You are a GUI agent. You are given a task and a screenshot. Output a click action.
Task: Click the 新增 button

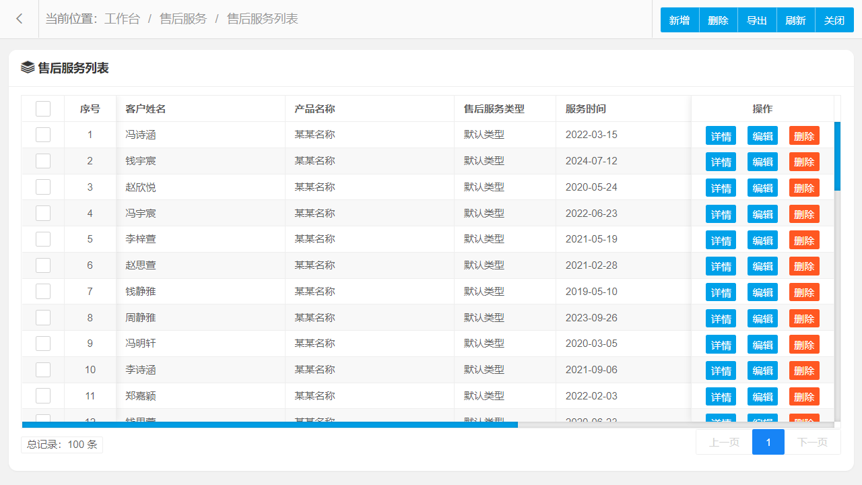click(x=679, y=20)
